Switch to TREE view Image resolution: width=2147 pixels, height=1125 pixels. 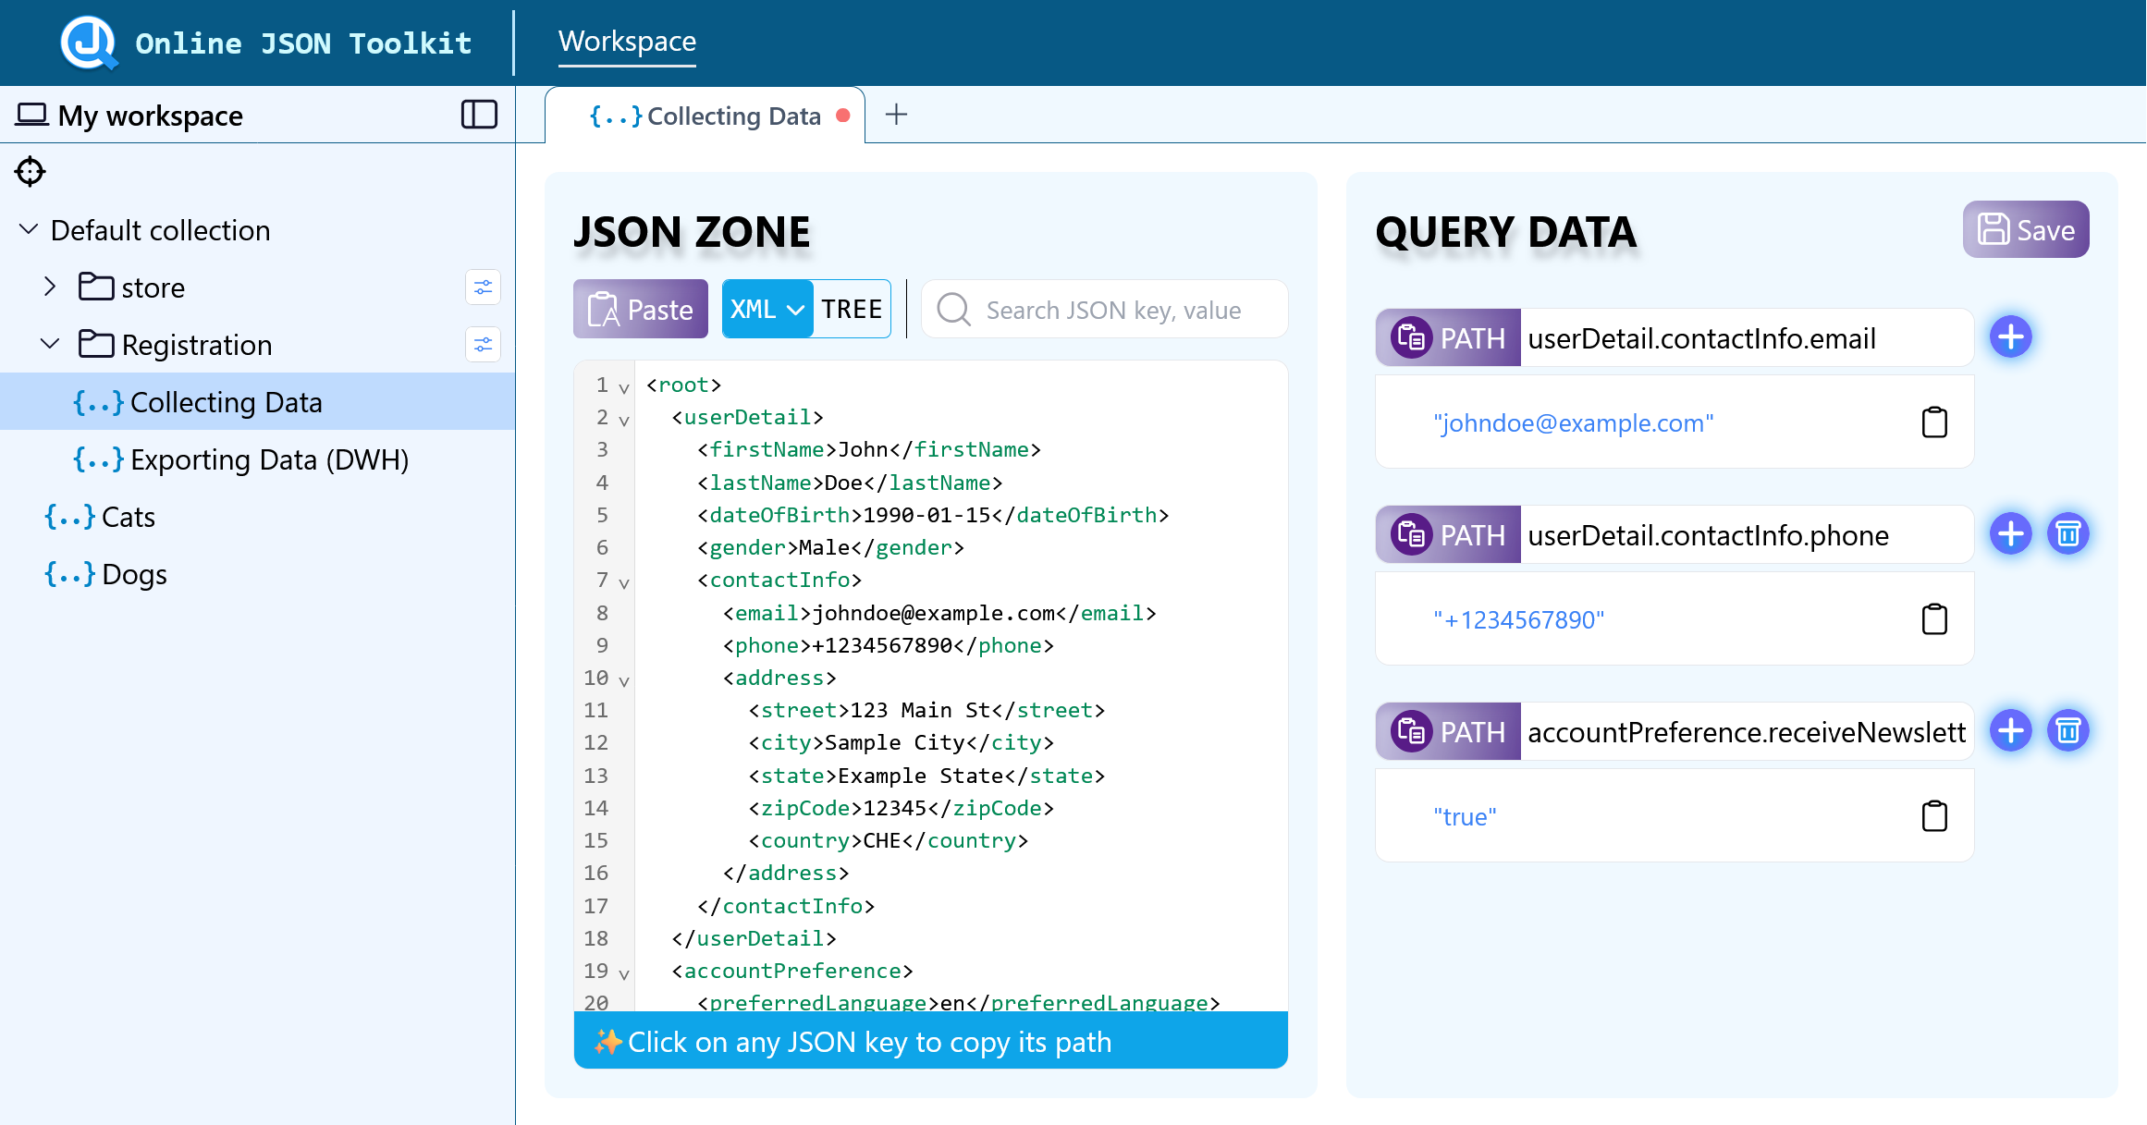(x=852, y=309)
